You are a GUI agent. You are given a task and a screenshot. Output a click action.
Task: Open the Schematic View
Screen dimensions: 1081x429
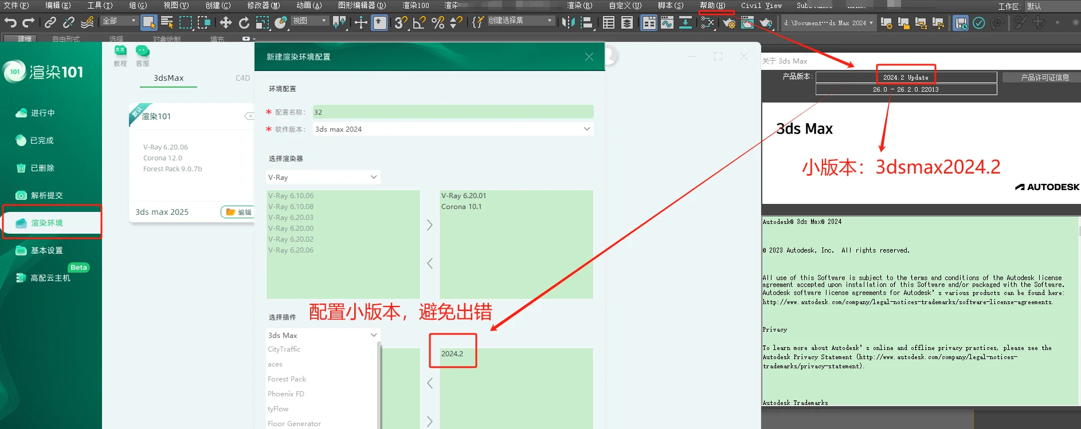coord(686,23)
